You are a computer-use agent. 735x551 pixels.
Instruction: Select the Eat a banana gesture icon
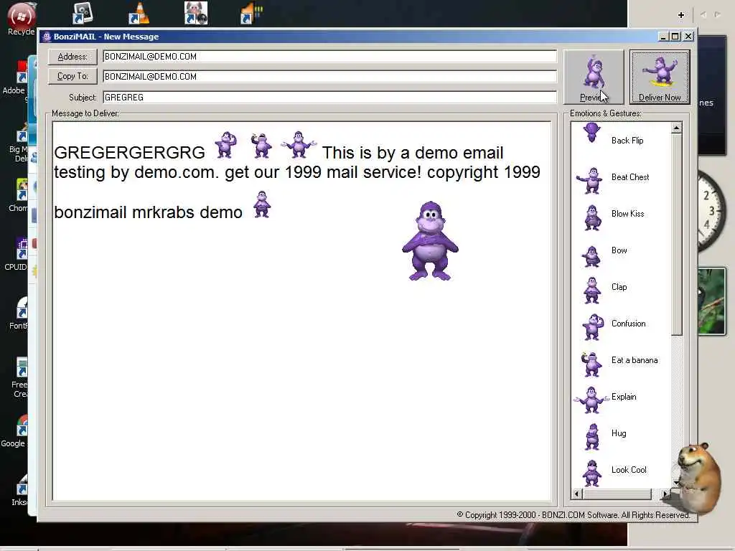(591, 364)
